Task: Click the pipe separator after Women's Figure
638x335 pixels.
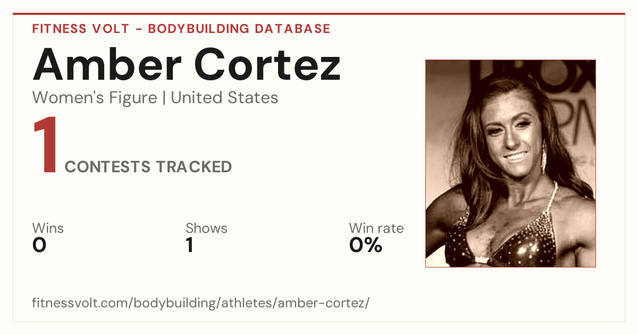Action: click(x=164, y=98)
